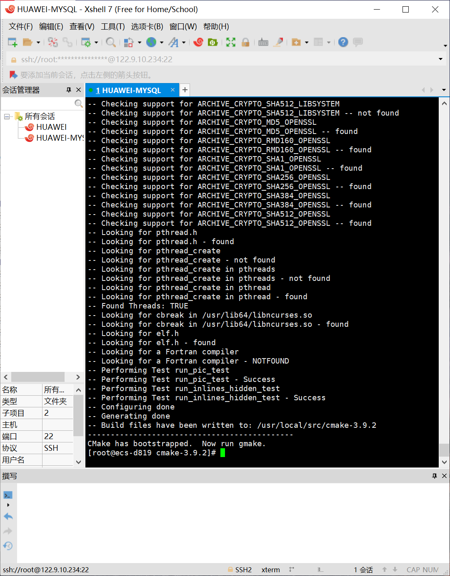The width and height of the screenshot is (450, 576).
Task: Click the Disconnect toolbar icon
Action: 53,42
